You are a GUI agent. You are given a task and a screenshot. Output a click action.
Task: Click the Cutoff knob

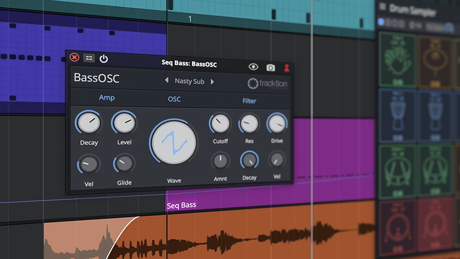click(x=220, y=124)
